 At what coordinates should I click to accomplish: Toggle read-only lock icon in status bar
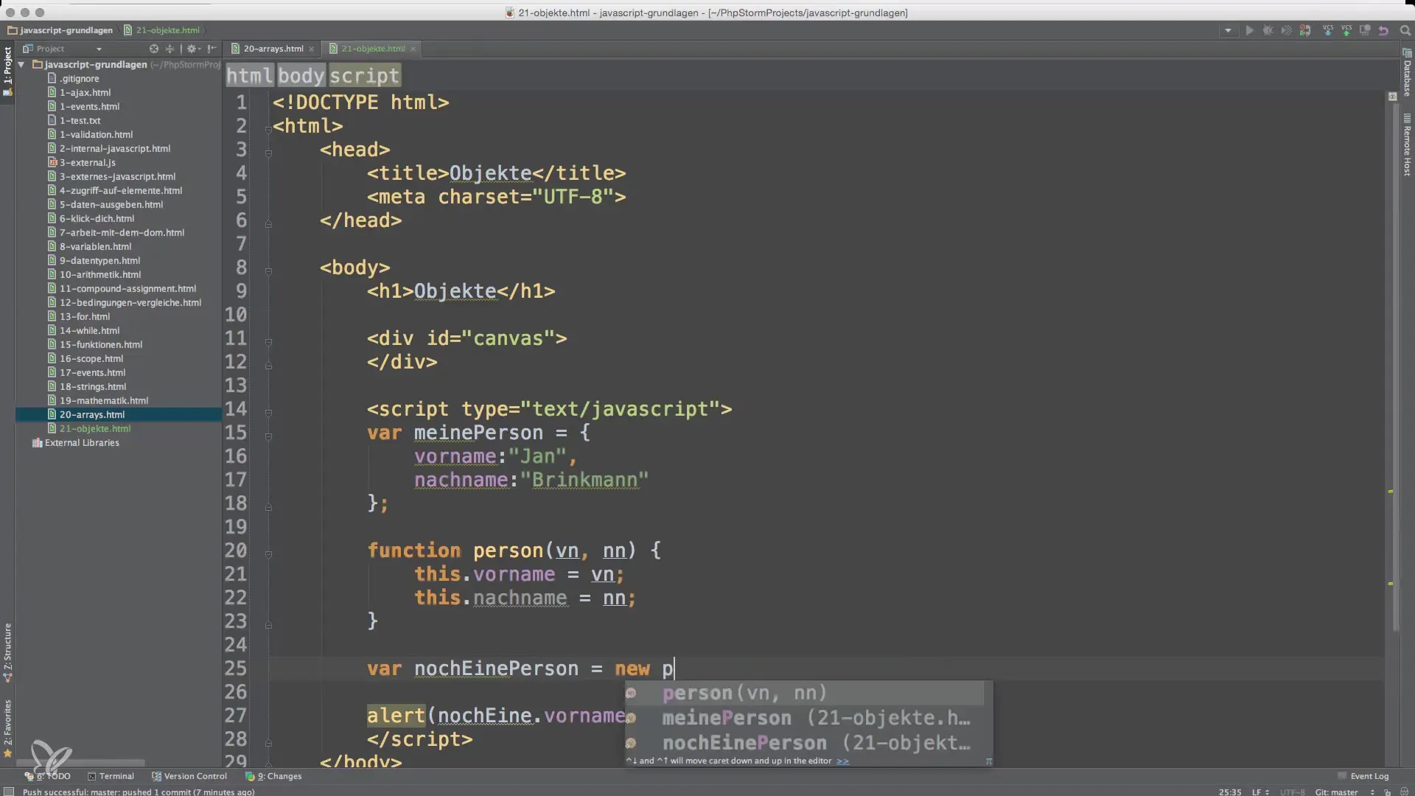point(1386,792)
